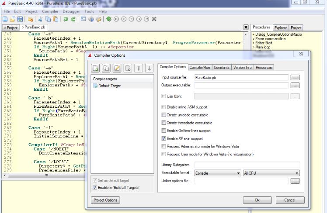Click the debugger Step Over icon

[139, 19]
